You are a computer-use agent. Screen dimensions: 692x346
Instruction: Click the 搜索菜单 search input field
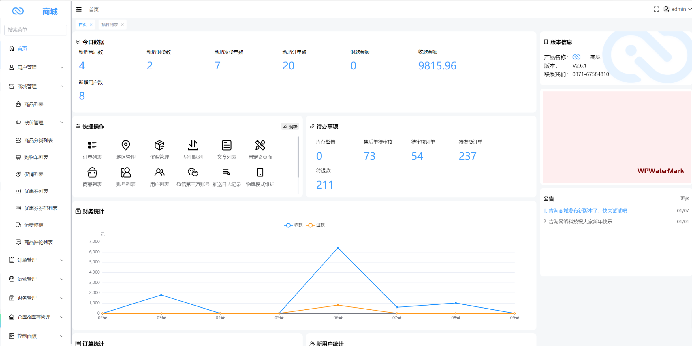(x=36, y=30)
